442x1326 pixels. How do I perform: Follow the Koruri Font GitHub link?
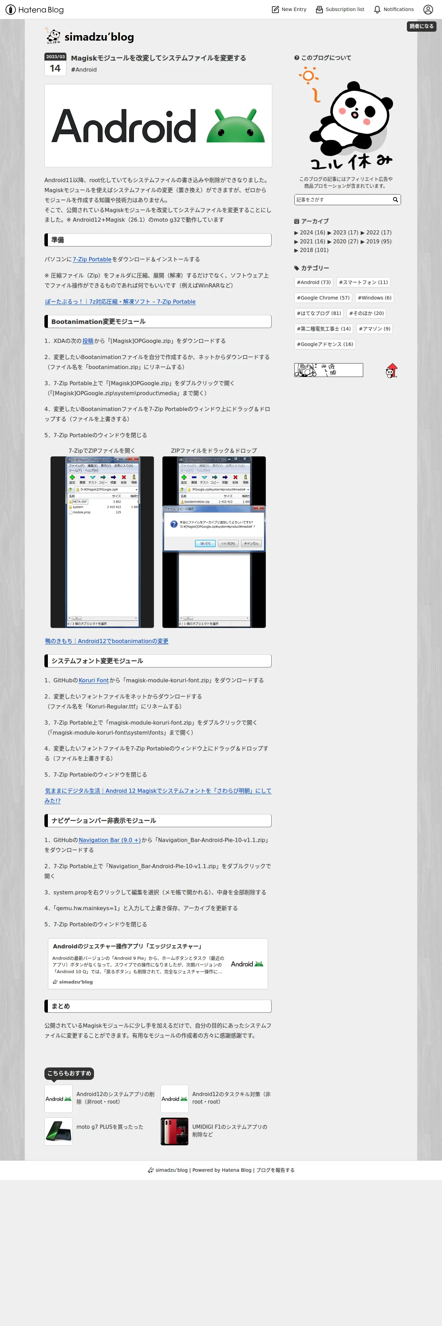(x=94, y=680)
